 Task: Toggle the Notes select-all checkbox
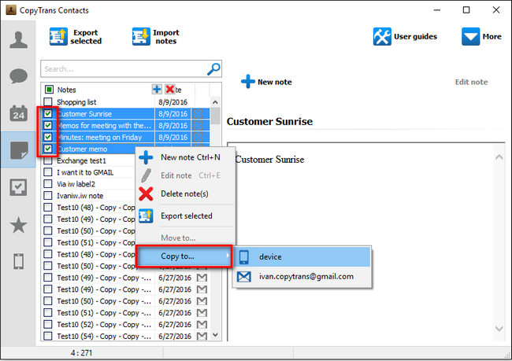tap(49, 90)
